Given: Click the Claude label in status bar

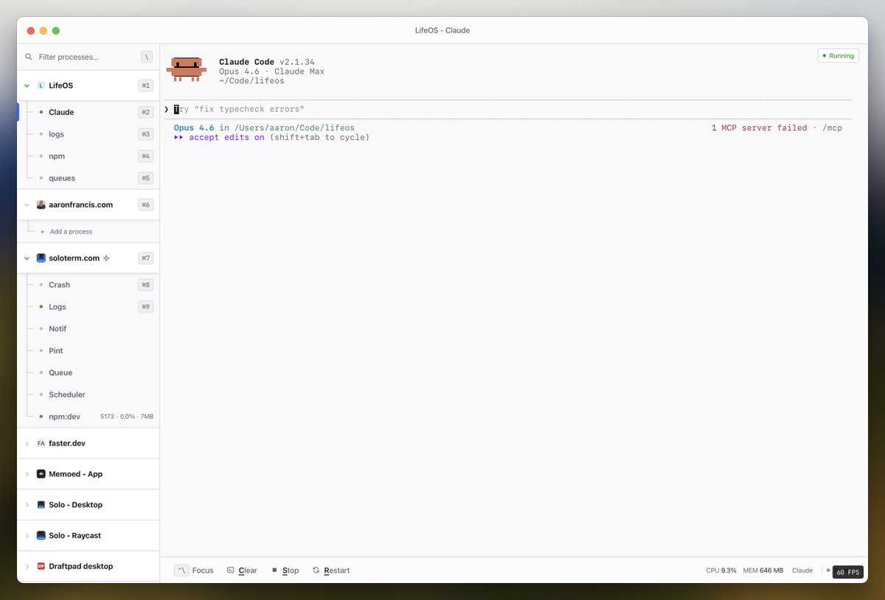Looking at the screenshot, I should [802, 571].
